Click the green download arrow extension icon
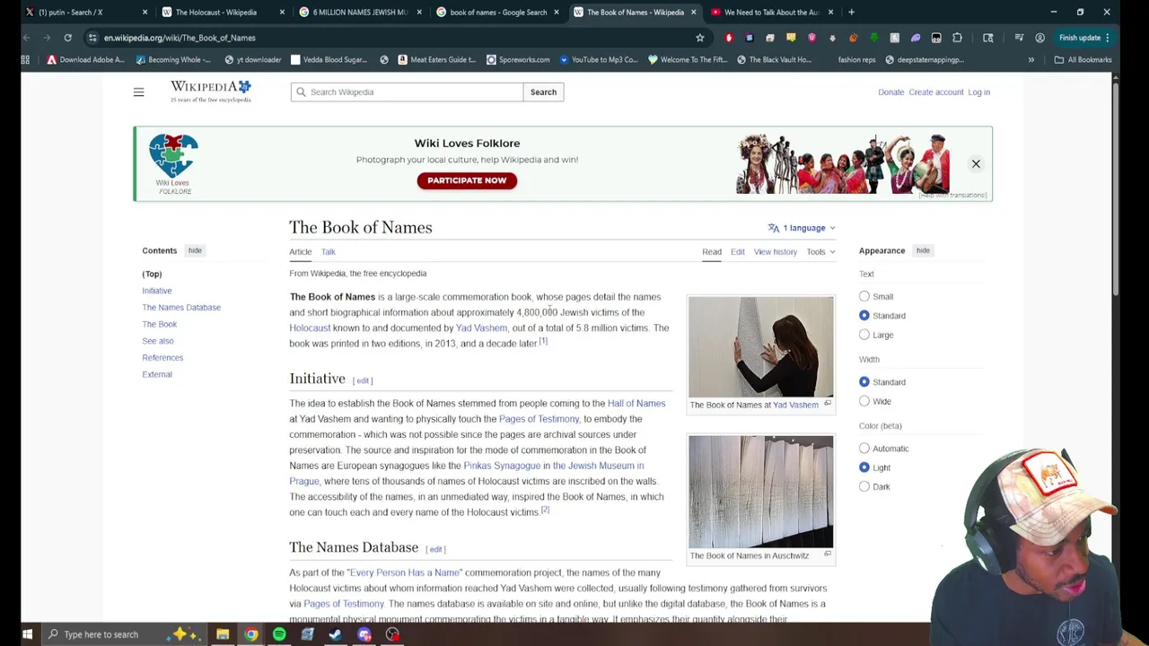The width and height of the screenshot is (1149, 646). click(873, 38)
